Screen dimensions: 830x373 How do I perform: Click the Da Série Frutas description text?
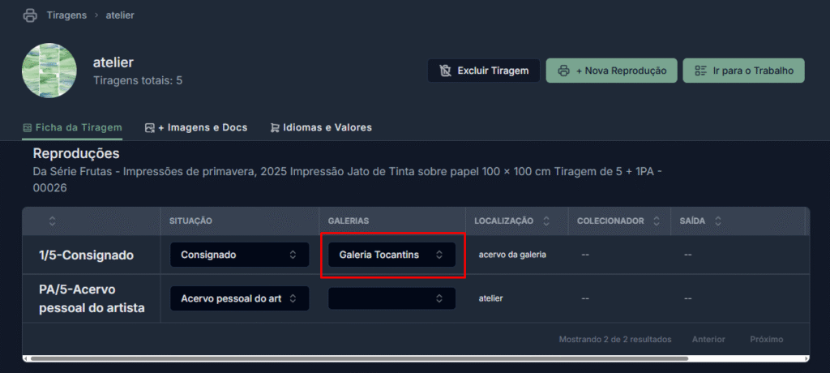348,180
